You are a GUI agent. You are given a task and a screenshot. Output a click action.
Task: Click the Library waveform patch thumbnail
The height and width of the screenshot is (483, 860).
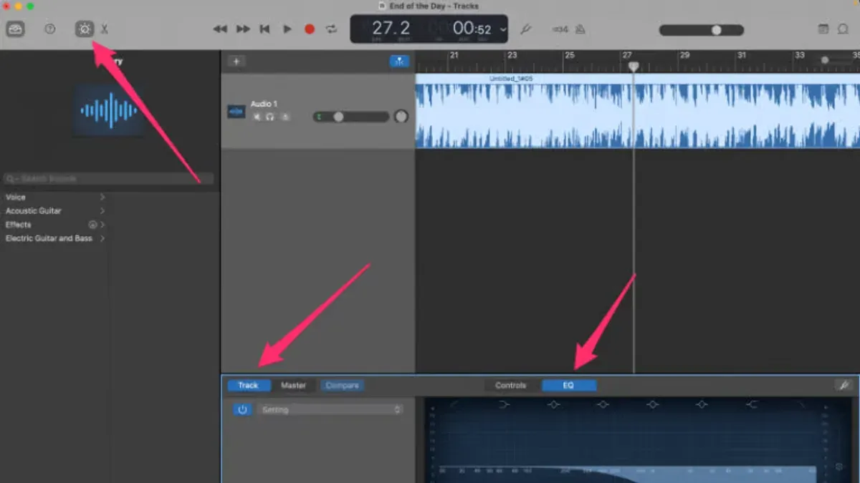(109, 110)
